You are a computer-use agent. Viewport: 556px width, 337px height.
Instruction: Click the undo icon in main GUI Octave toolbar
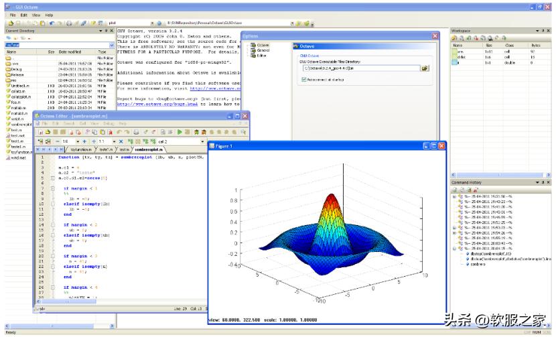[52, 23]
